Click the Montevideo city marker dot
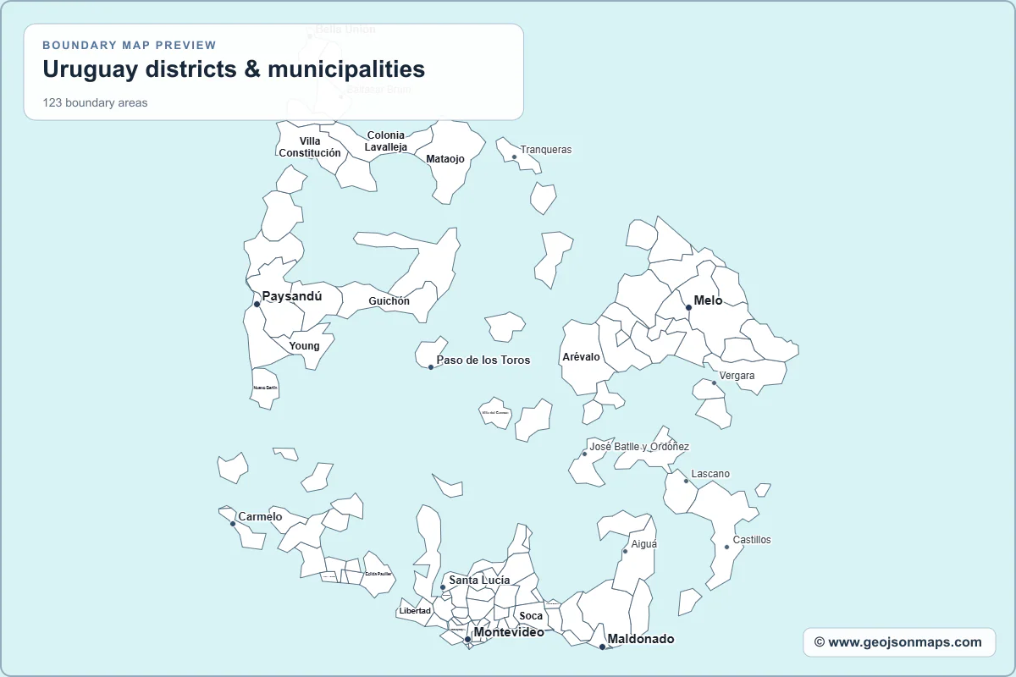 [x=467, y=640]
